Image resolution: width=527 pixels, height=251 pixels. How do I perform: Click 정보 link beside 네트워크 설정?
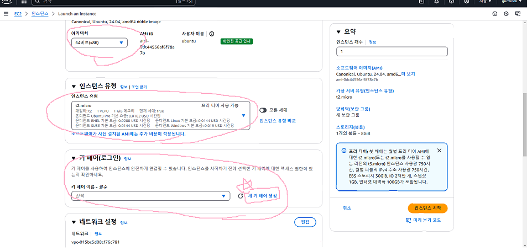pyautogui.click(x=124, y=222)
